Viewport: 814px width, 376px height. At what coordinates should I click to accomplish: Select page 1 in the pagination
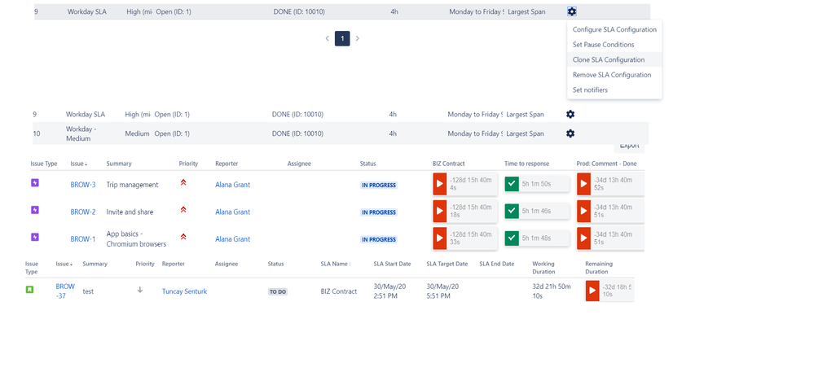click(342, 38)
